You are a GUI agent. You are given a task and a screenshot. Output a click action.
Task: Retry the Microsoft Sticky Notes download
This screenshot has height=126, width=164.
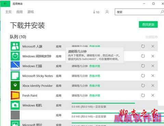click(143, 76)
